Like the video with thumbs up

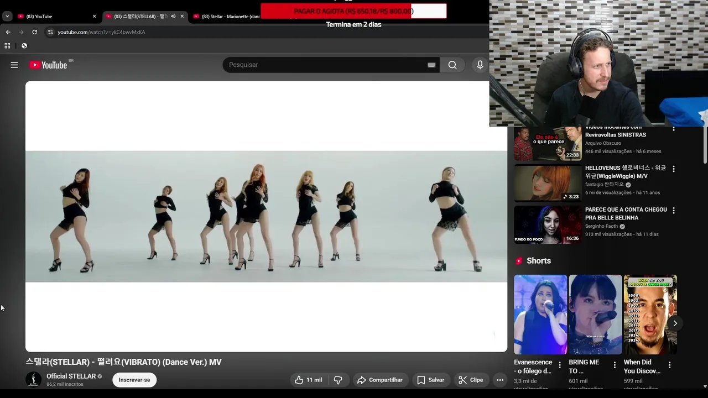(x=308, y=380)
